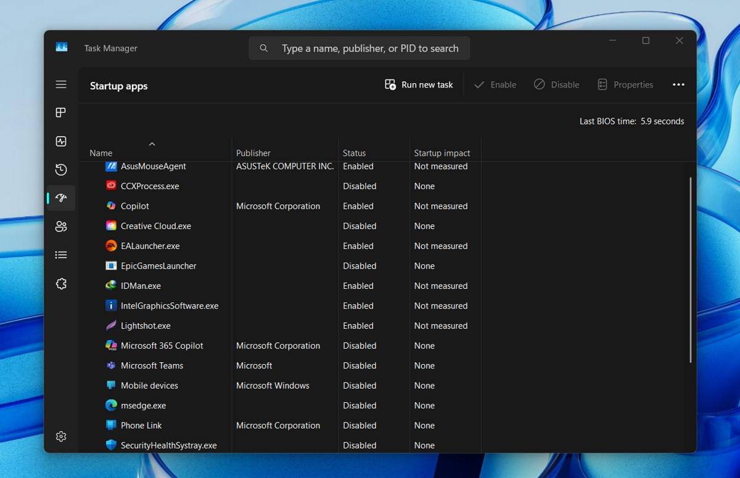740x478 pixels.
Task: Open Task Manager settings gear
Action: [60, 436]
